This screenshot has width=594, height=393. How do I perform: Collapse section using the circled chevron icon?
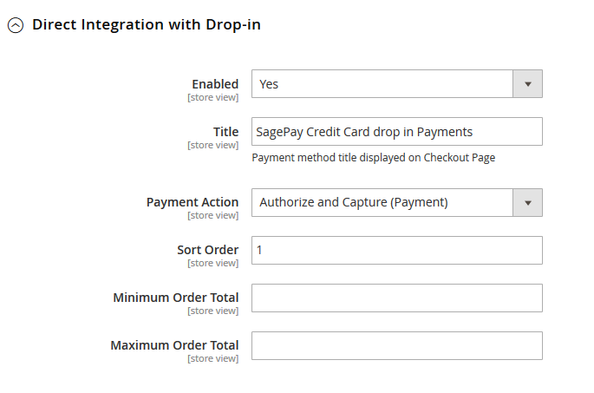(x=16, y=25)
